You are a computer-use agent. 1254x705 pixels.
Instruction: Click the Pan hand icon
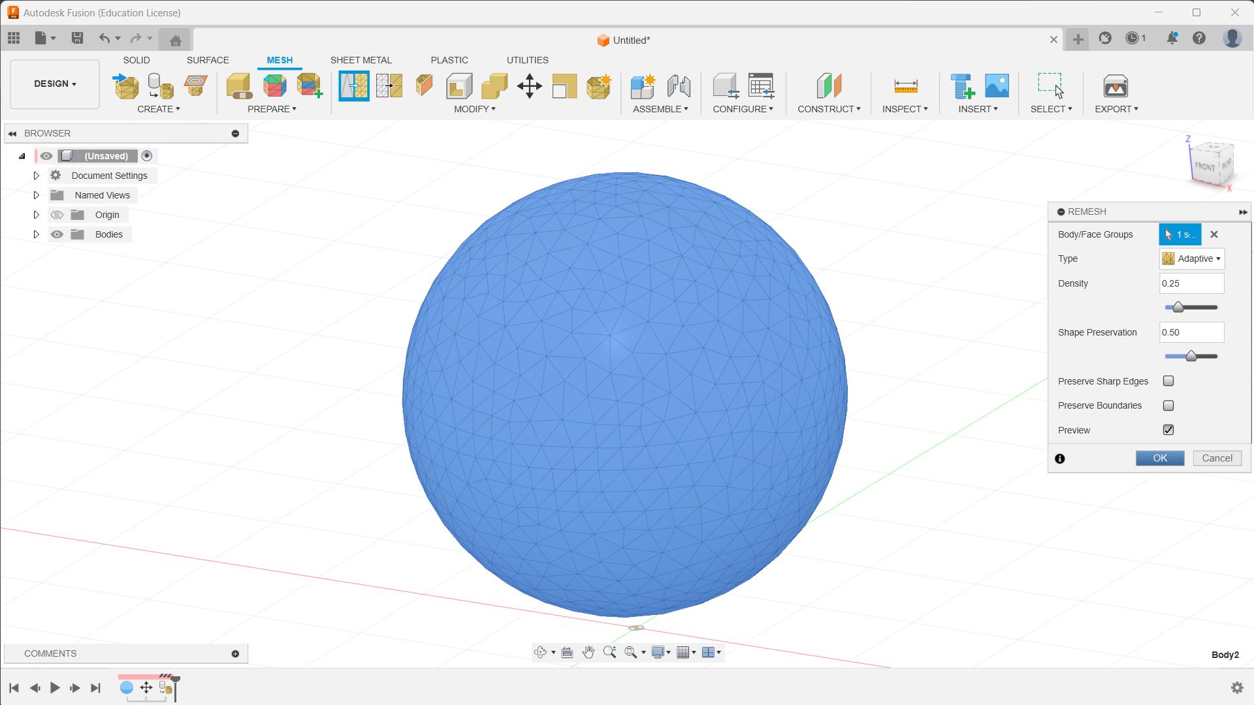[588, 652]
